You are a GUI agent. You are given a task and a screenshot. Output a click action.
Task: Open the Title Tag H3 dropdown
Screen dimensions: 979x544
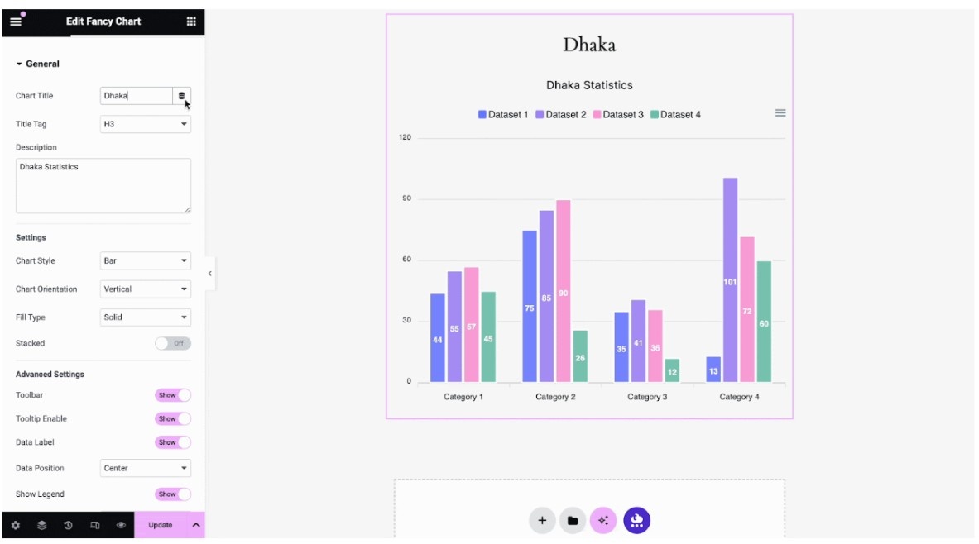[146, 124]
